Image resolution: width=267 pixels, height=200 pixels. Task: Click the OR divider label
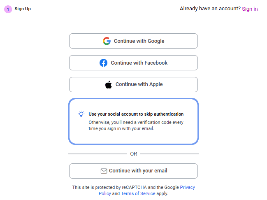pos(133,154)
